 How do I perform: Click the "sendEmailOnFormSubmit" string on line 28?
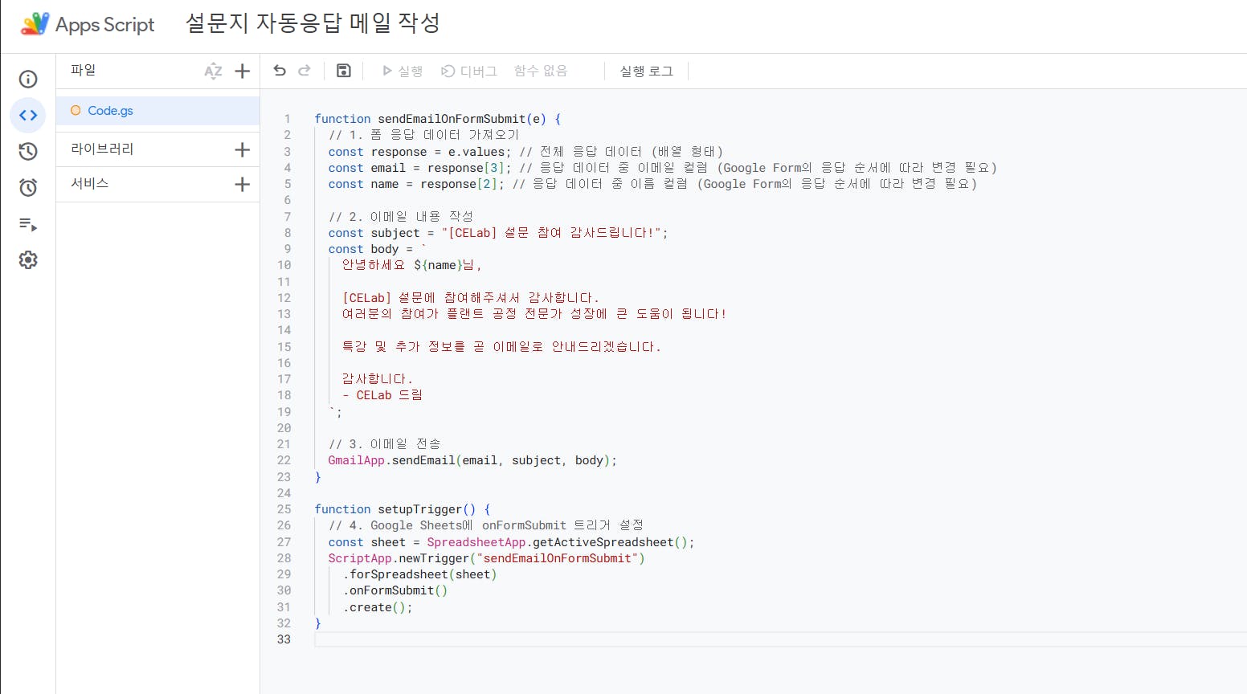[x=557, y=558]
